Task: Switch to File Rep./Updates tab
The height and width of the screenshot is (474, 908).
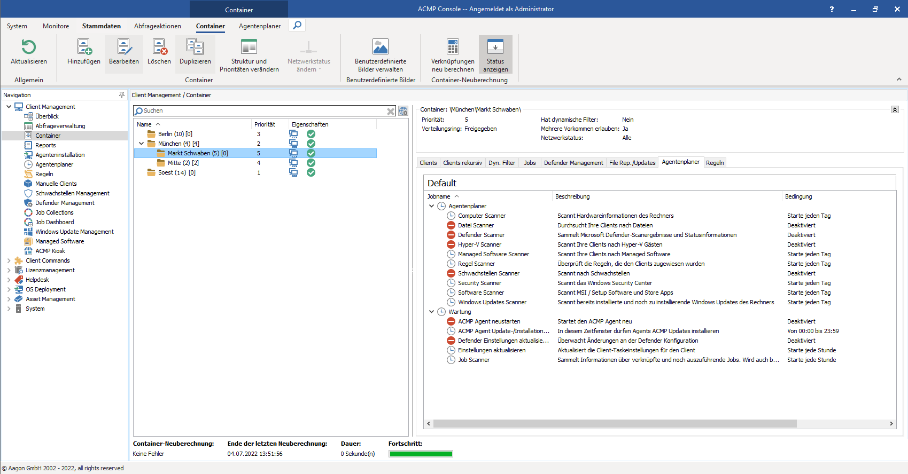Action: click(632, 163)
